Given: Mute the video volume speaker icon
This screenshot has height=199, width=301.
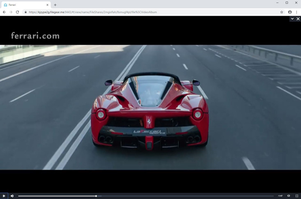Looking at the screenshot, I should [12, 196].
